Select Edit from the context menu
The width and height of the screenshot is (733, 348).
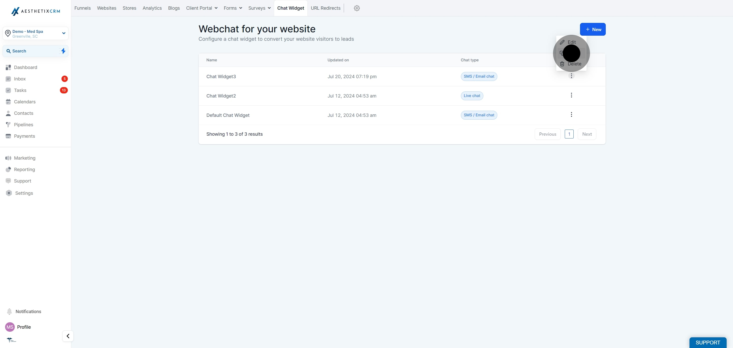point(571,42)
